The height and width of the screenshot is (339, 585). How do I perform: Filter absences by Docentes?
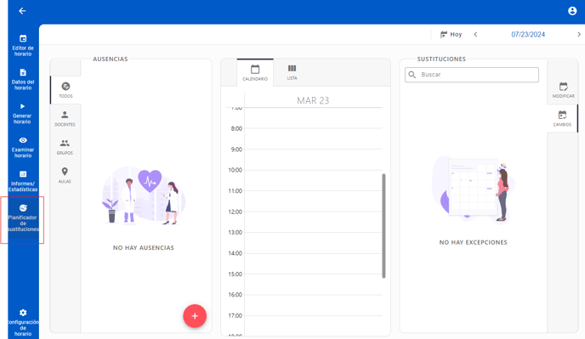click(x=65, y=119)
